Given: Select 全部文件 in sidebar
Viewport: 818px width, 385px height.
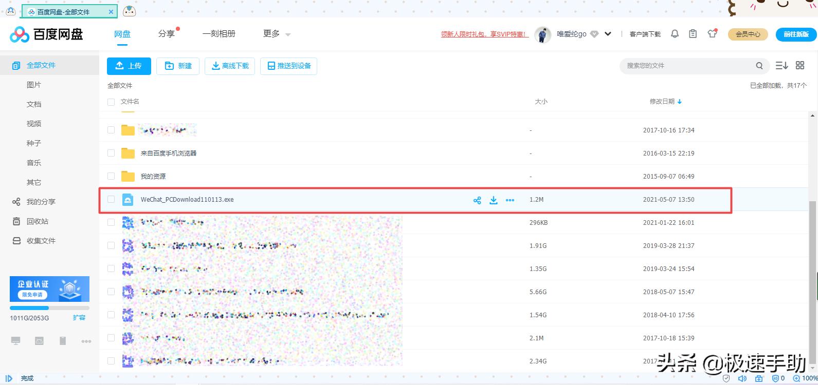Looking at the screenshot, I should (49, 65).
